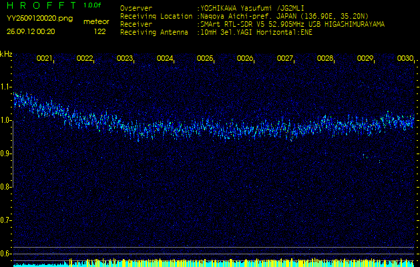Click the 26.09.12 00:20 timestamp
This screenshot has height=267, width=420.
[31, 31]
